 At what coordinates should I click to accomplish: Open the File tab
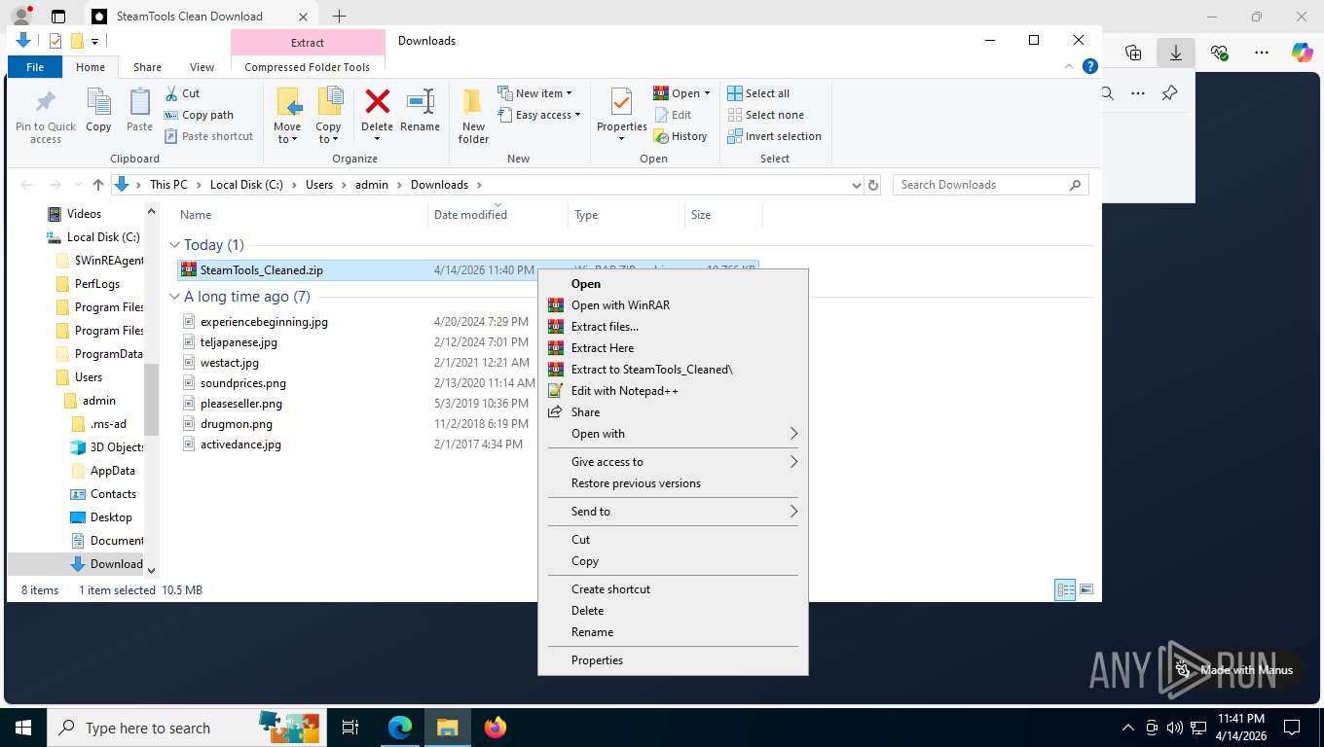click(35, 67)
